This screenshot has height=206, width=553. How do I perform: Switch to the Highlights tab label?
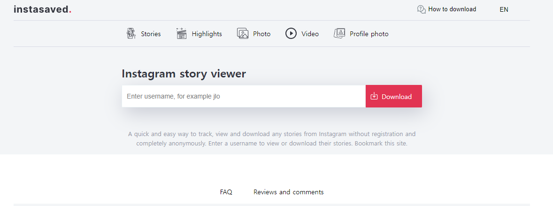(207, 34)
